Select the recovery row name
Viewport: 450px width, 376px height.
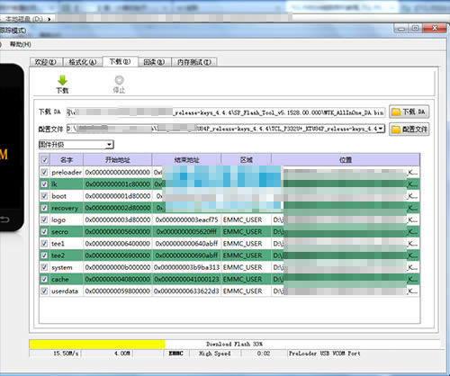coord(65,208)
